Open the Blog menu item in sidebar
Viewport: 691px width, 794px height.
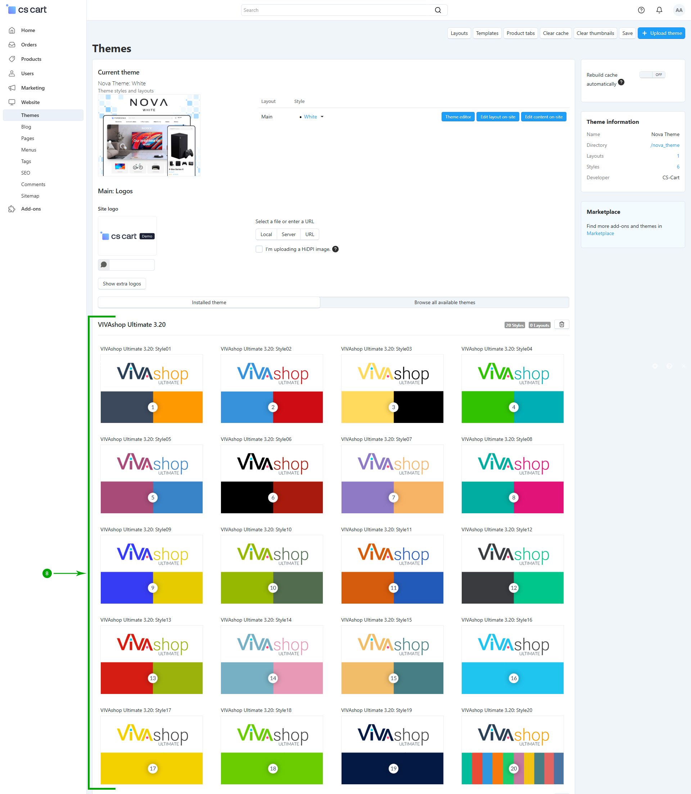coord(26,127)
